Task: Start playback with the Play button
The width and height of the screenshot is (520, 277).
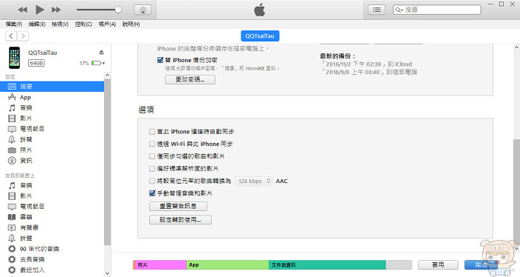Action: (x=40, y=10)
